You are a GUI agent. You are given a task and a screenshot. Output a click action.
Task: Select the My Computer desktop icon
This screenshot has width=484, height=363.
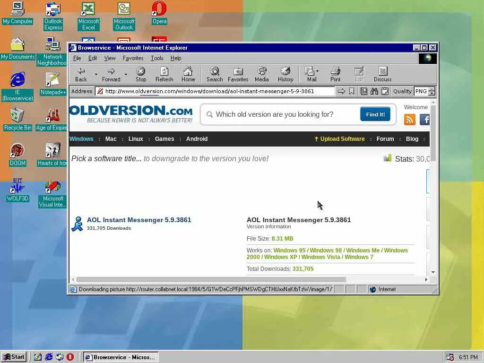(x=17, y=13)
